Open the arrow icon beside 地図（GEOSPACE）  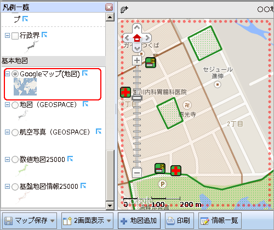click(x=85, y=104)
